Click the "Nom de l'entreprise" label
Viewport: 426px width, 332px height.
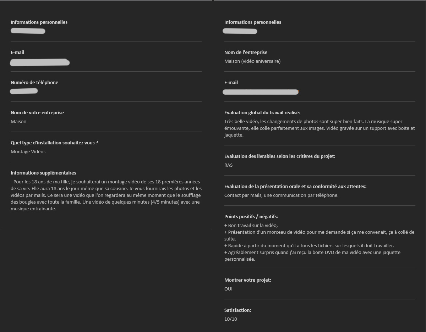click(246, 52)
